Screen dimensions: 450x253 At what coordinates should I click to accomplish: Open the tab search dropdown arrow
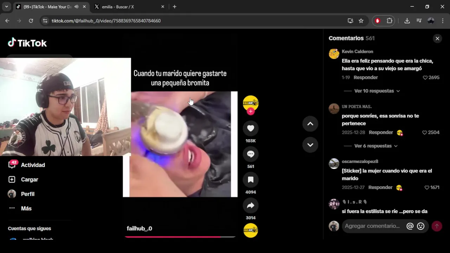coord(6,7)
